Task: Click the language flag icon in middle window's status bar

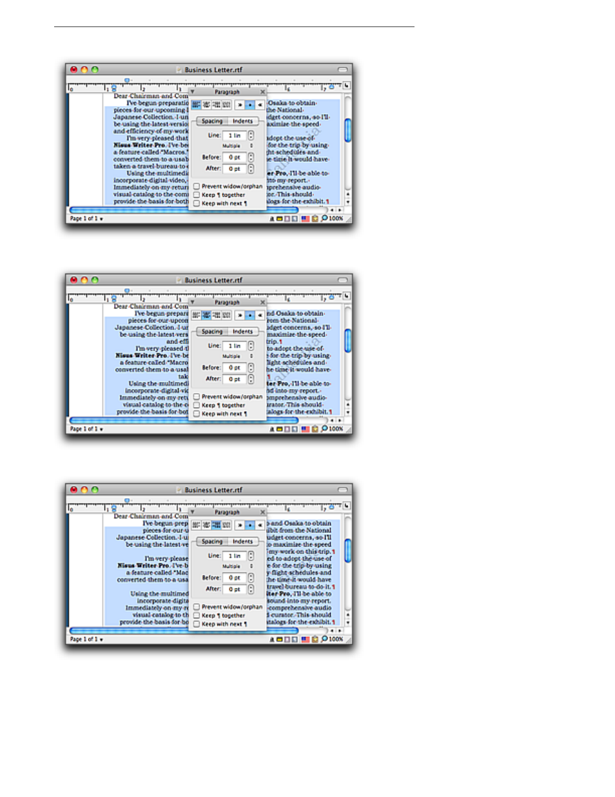Action: 305,429
